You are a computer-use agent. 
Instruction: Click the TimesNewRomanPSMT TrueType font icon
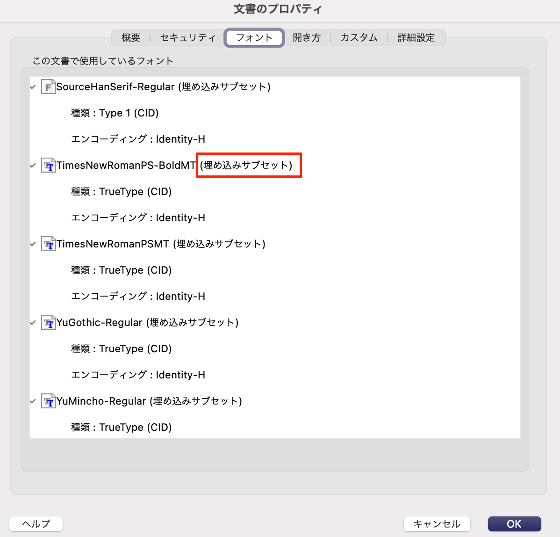coord(48,244)
